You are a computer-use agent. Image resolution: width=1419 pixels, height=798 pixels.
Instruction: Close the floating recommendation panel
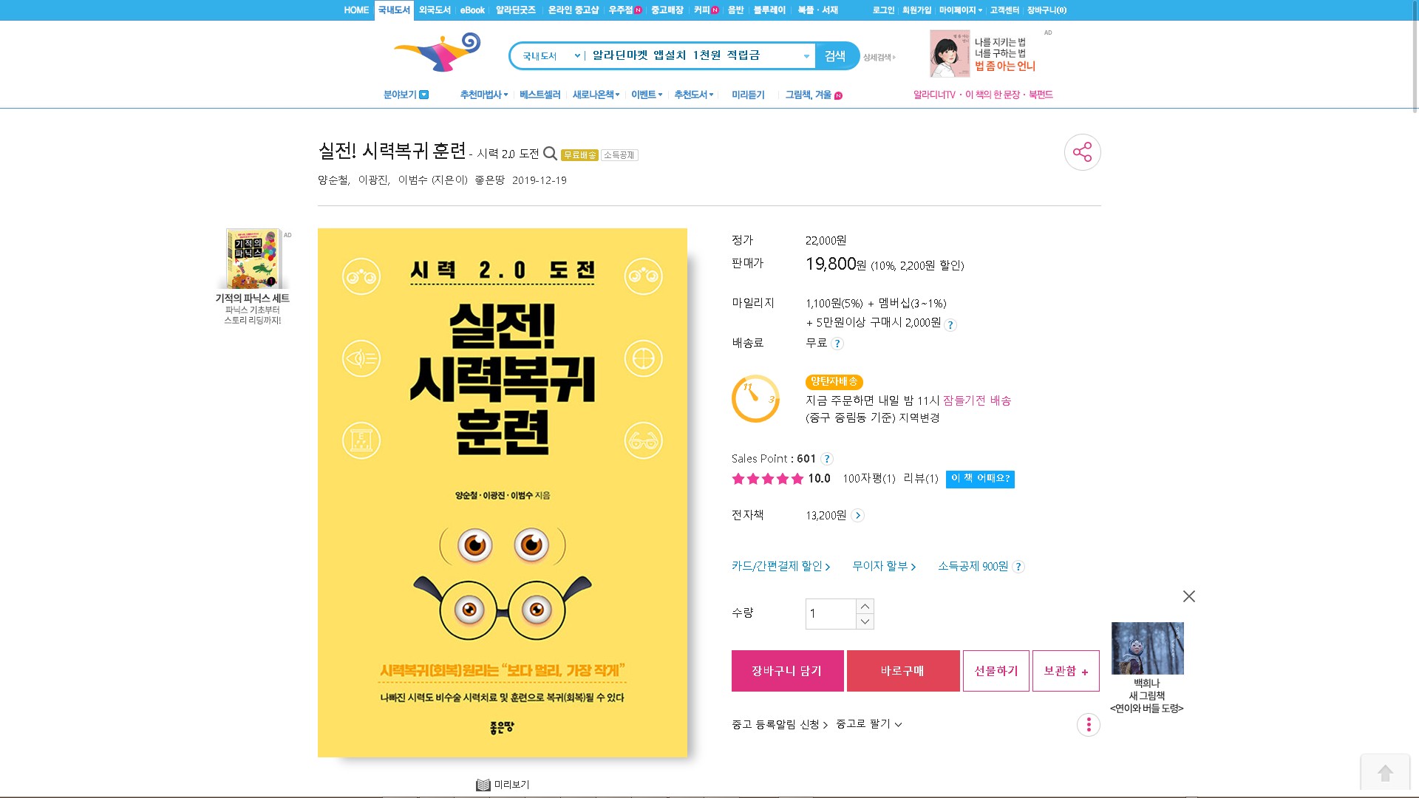pos(1188,596)
